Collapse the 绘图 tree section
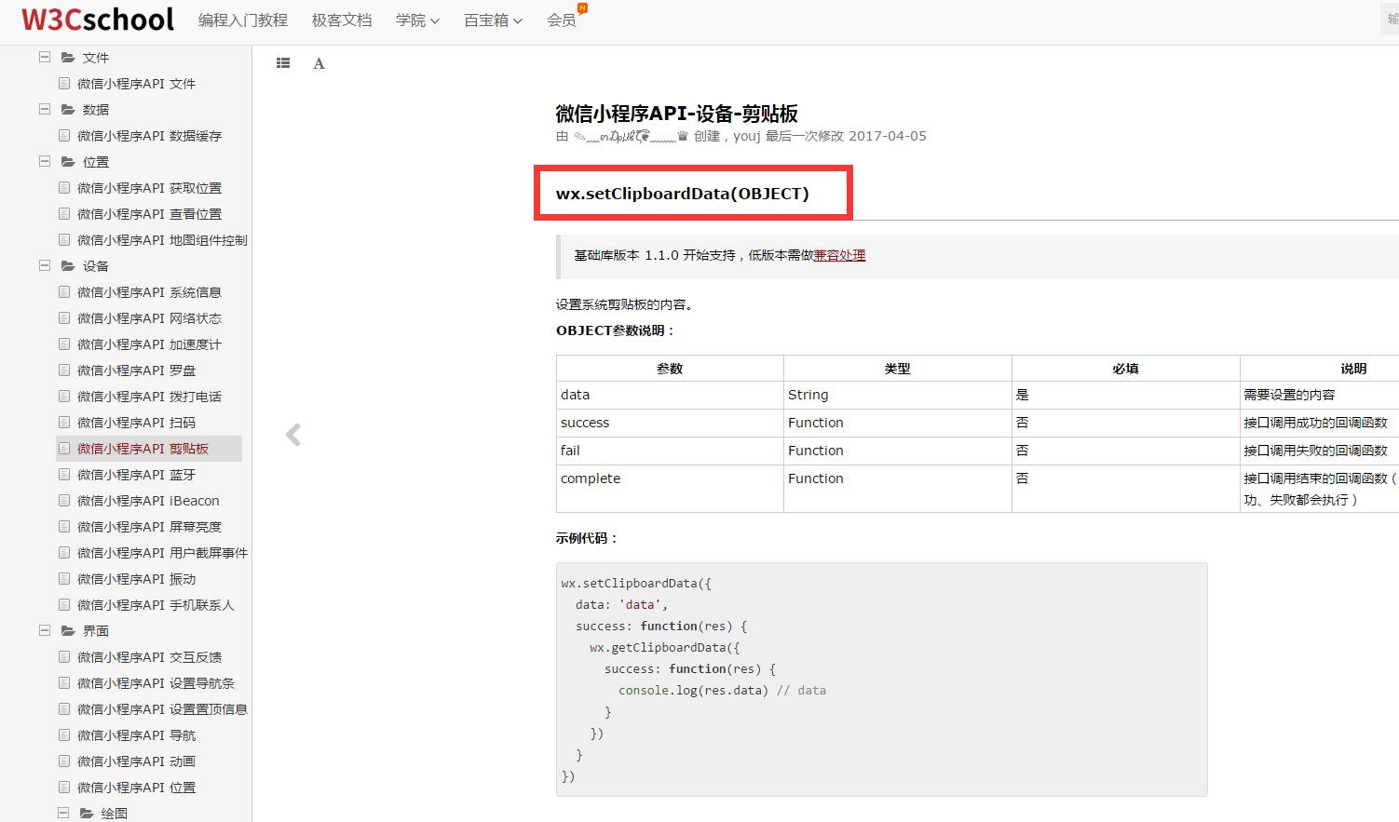The image size is (1399, 822). click(63, 814)
